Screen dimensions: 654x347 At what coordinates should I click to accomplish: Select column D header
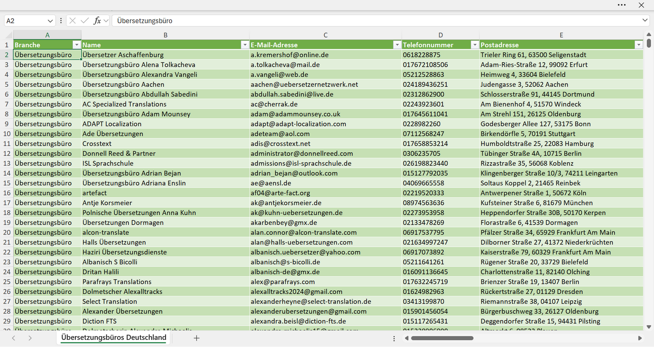pyautogui.click(x=440, y=35)
